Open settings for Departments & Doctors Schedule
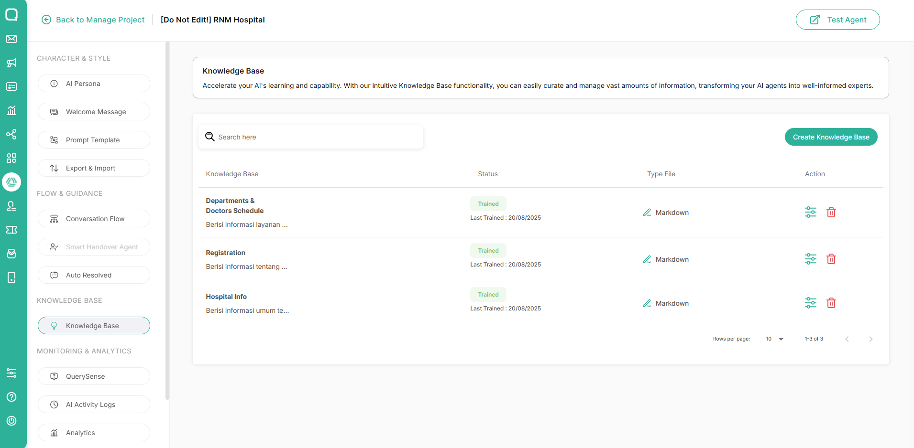 tap(810, 212)
